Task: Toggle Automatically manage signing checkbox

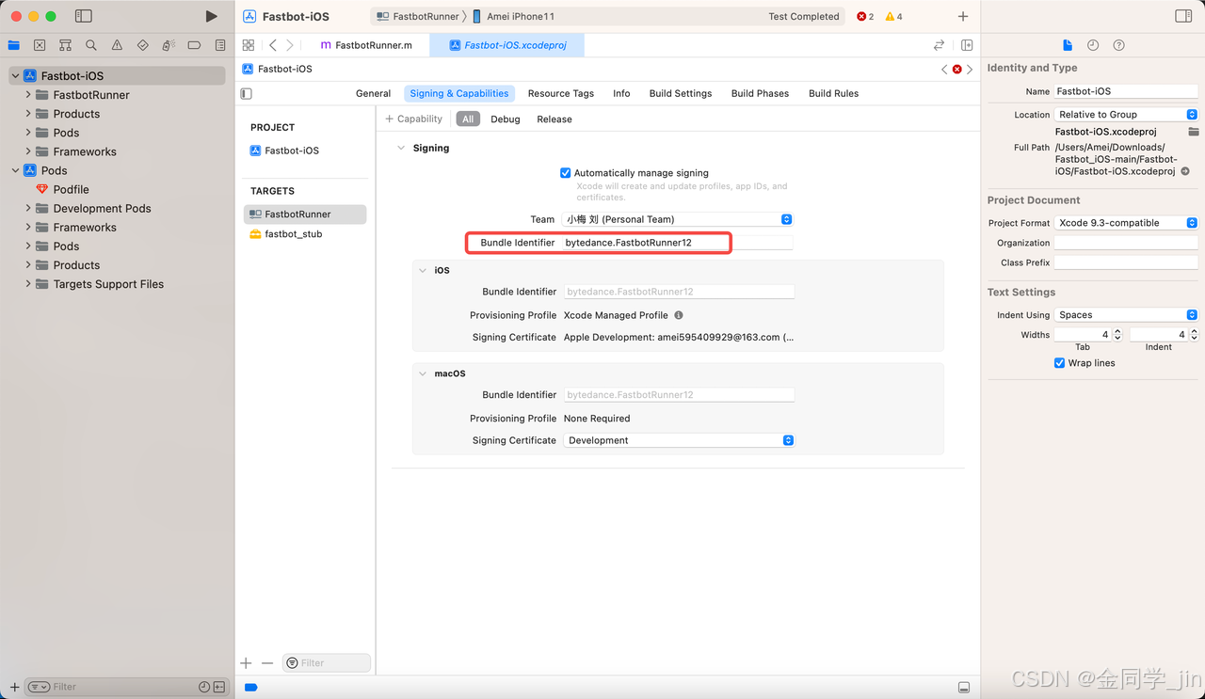Action: pos(566,173)
